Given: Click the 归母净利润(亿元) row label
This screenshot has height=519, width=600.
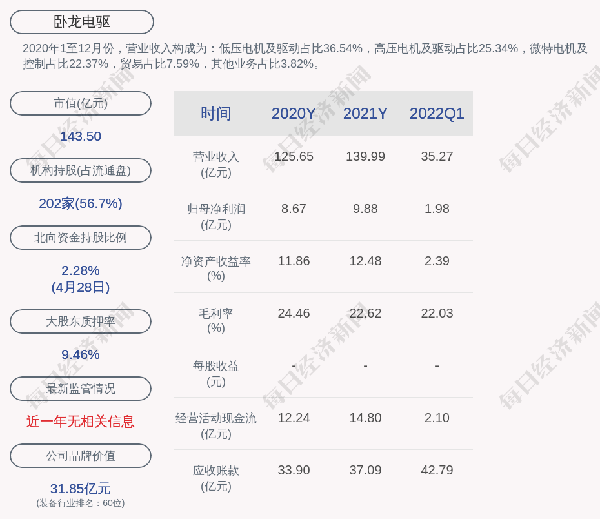Looking at the screenshot, I should tap(216, 217).
